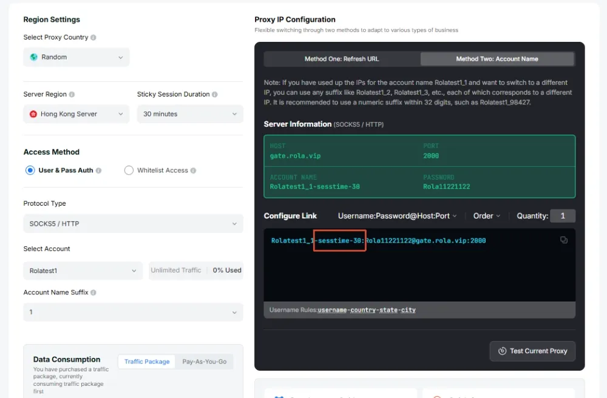Image resolution: width=607 pixels, height=398 pixels.
Task: Select the Traffic Package tab
Action: pos(147,362)
